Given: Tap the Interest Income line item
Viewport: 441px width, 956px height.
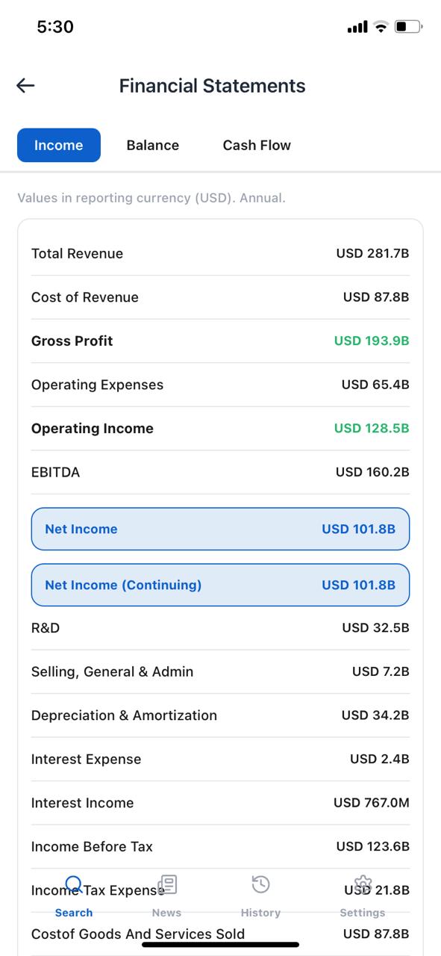Looking at the screenshot, I should tap(220, 802).
